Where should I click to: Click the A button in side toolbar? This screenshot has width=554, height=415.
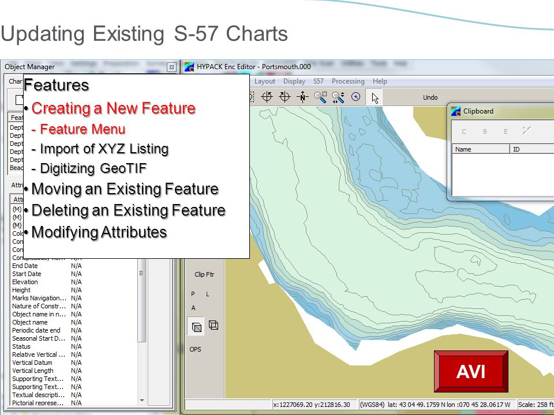[193, 308]
